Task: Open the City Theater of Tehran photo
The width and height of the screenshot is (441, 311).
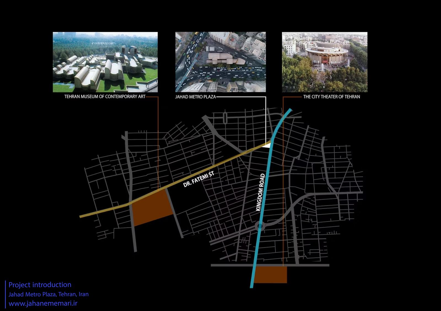Action: click(324, 62)
